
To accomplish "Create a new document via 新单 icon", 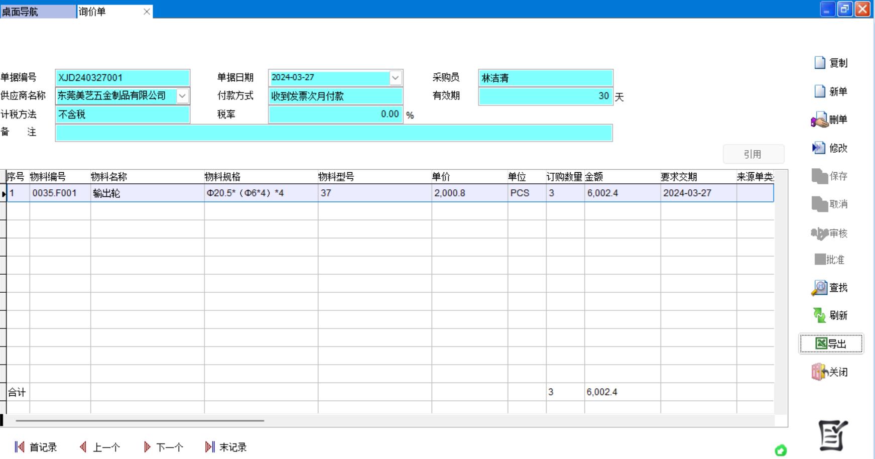I will click(x=831, y=91).
